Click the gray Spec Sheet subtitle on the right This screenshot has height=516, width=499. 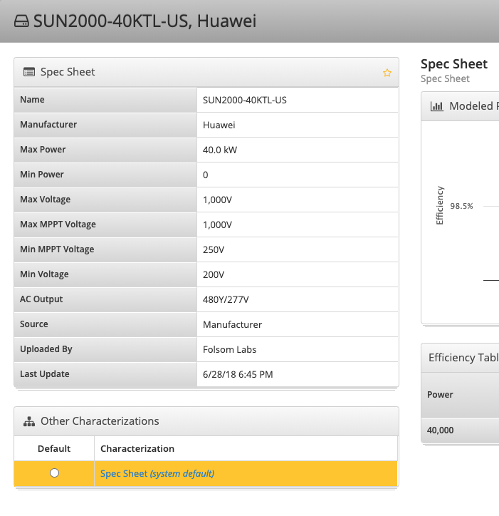point(445,79)
